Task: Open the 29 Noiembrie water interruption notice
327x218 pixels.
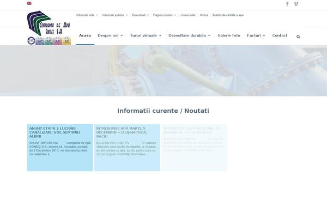Action: click(192, 130)
